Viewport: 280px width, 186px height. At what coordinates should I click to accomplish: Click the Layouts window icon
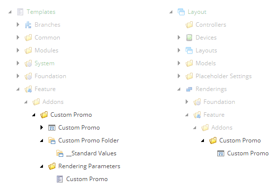coord(189,50)
